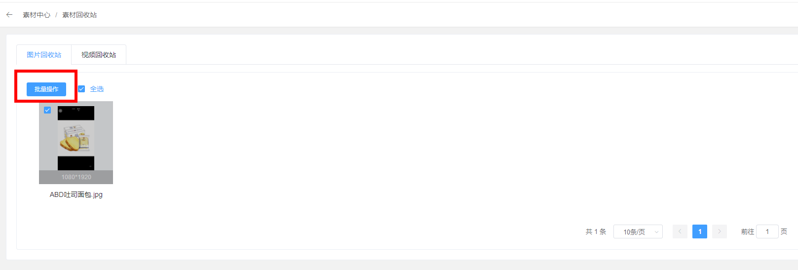798x270 pixels.
Task: Click the ABD吐司面包.jpg file name
Action: tap(76, 194)
